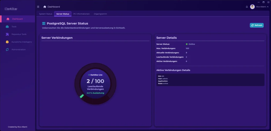271x131 pixels.
Task: Click the Administration icon in sidebar
Action: [7, 49]
